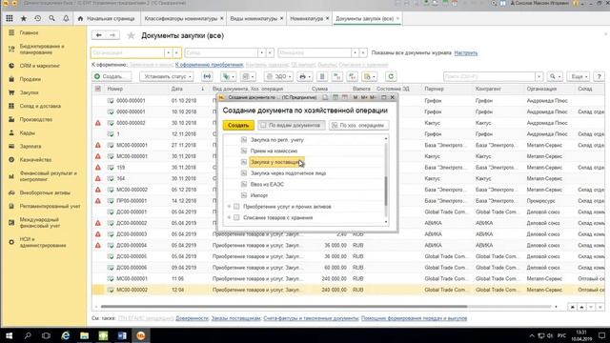Switch to the Начальная страница tab
The width and height of the screenshot is (610, 343).
coord(107,19)
